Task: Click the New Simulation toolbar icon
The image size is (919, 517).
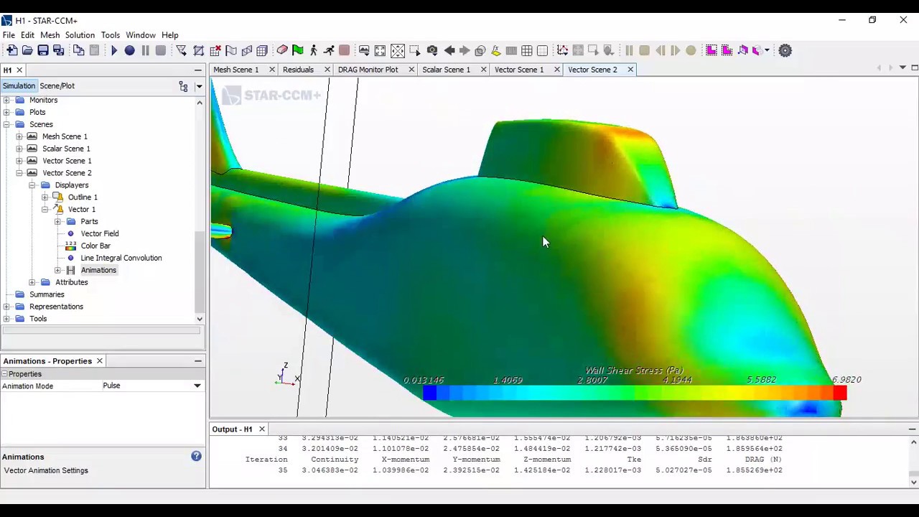Action: [11, 50]
